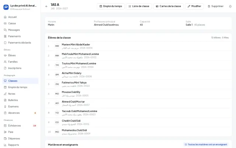Click the Emploi du temps sidebar calendar icon

click(x=5, y=87)
